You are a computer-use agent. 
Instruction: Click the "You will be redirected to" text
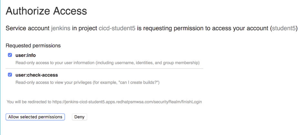[29, 102]
